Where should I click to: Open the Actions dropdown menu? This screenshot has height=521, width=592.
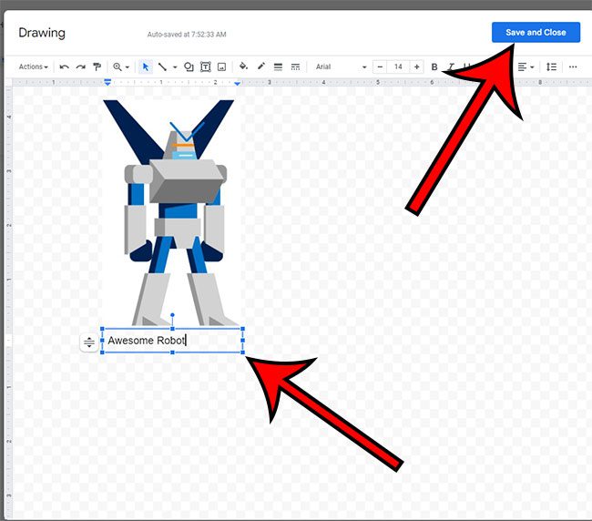[33, 66]
